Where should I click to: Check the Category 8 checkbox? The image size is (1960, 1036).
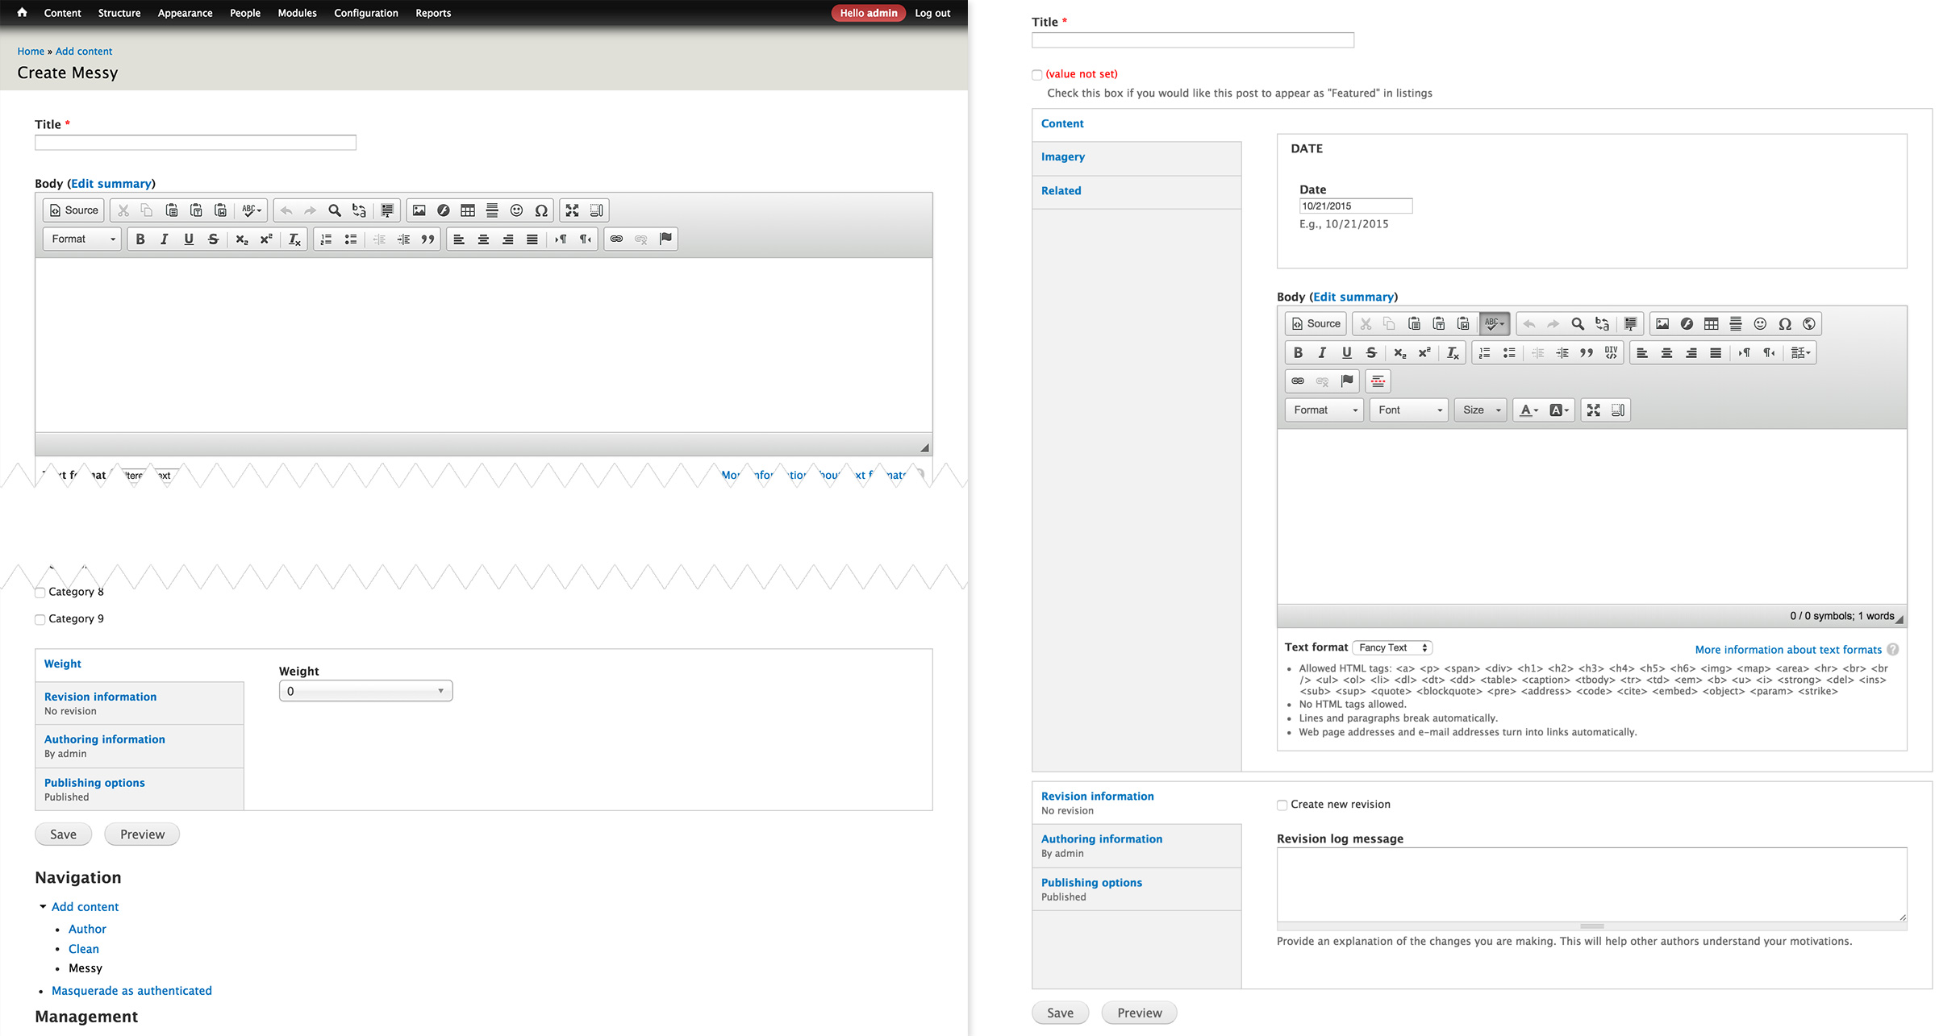pyautogui.click(x=40, y=593)
